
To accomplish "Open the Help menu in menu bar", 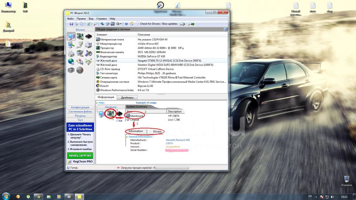I will 112,19.
